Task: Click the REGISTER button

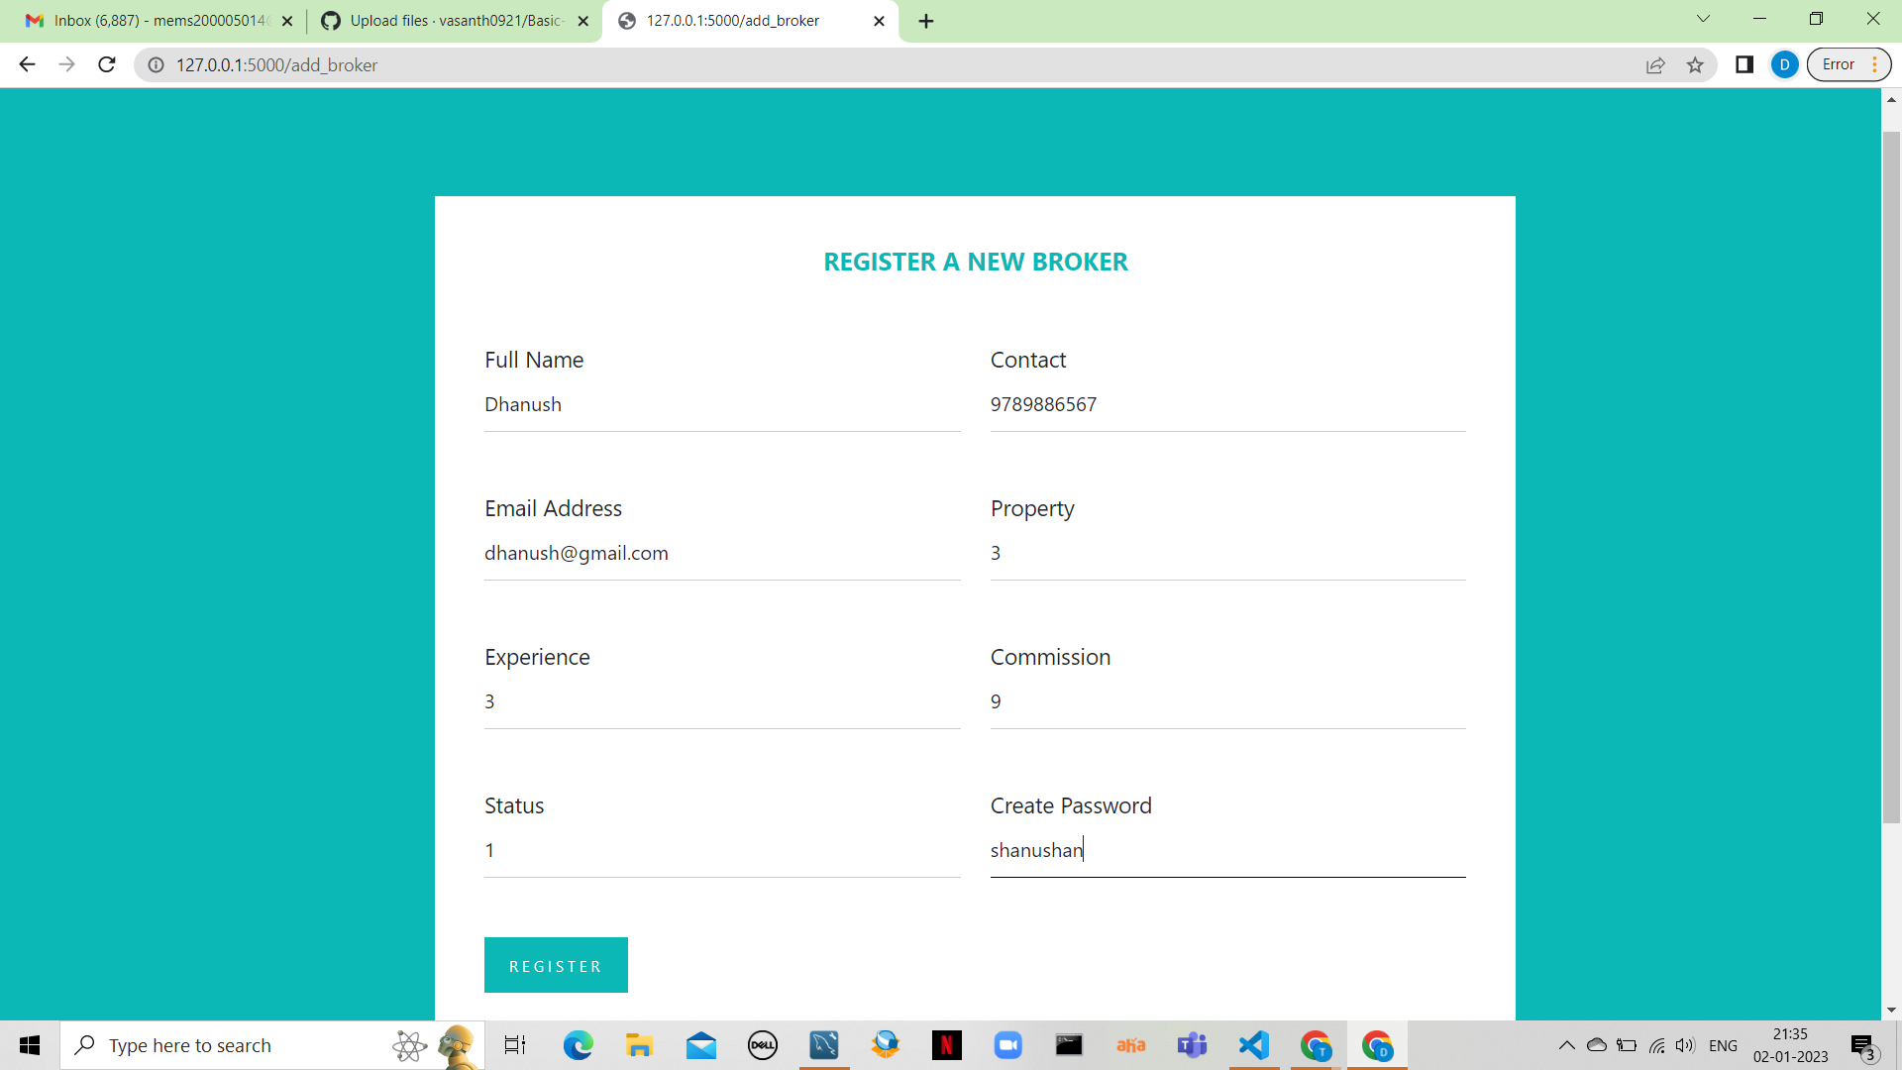Action: [555, 965]
